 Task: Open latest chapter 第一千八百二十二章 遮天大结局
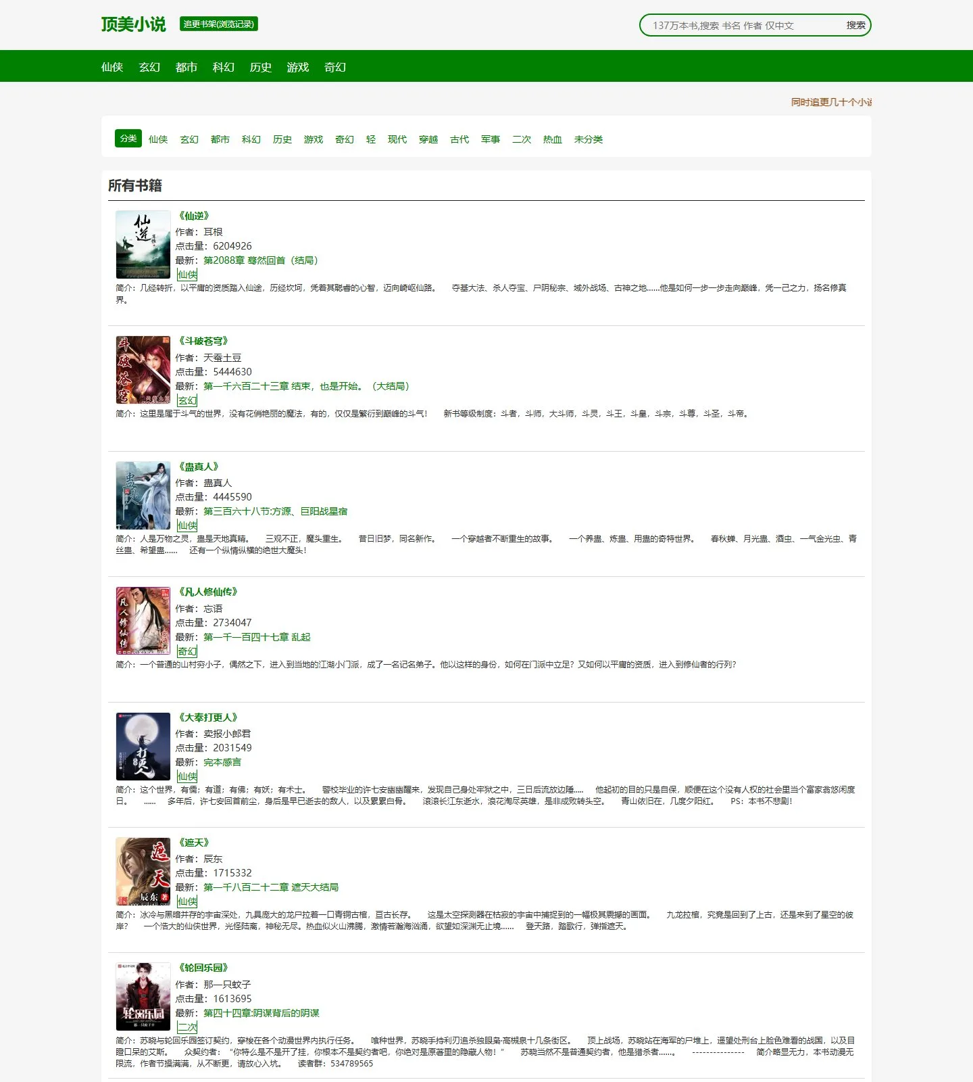click(271, 887)
